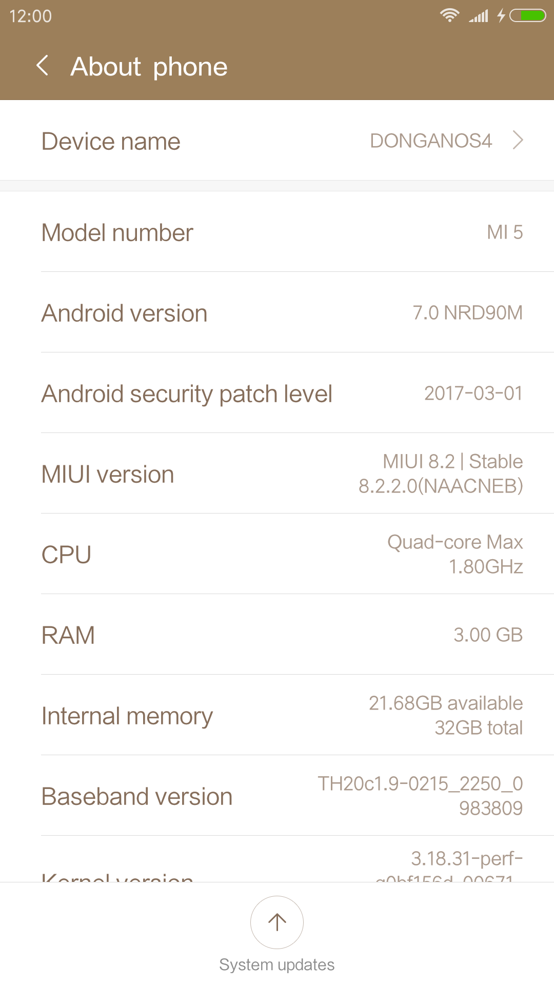Tap the Wi-Fi status icon

(x=449, y=15)
